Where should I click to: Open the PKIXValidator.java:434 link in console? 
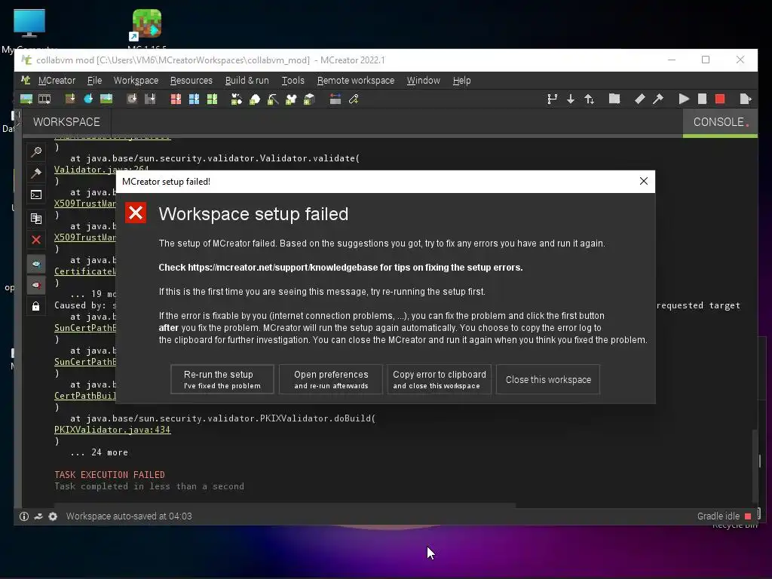(112, 430)
